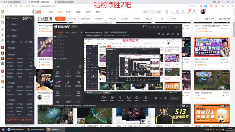Viewport: 235px width, 132px height.
Task: Click the lock icon in companion header
Action: (163, 34)
